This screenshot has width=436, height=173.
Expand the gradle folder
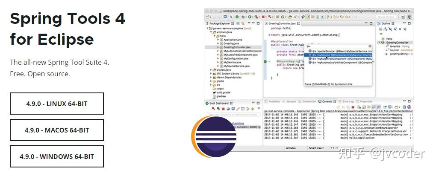click(x=211, y=81)
